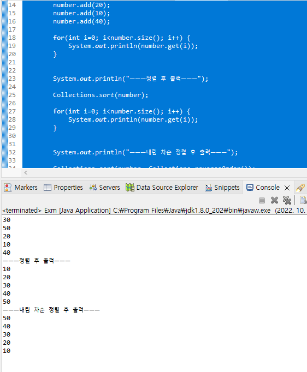Click the 내림 차순 정렬 println code on line 32
This screenshot has width=307, height=372.
145,152
